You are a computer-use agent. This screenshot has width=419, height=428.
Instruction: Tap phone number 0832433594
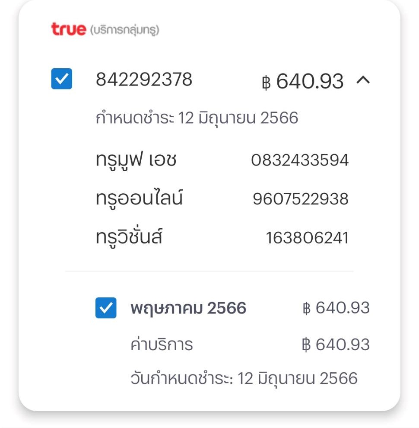point(300,160)
